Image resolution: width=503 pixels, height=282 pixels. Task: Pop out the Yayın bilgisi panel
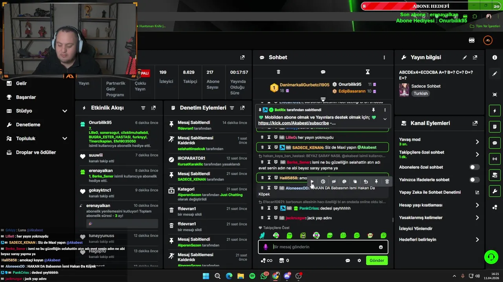(x=475, y=58)
